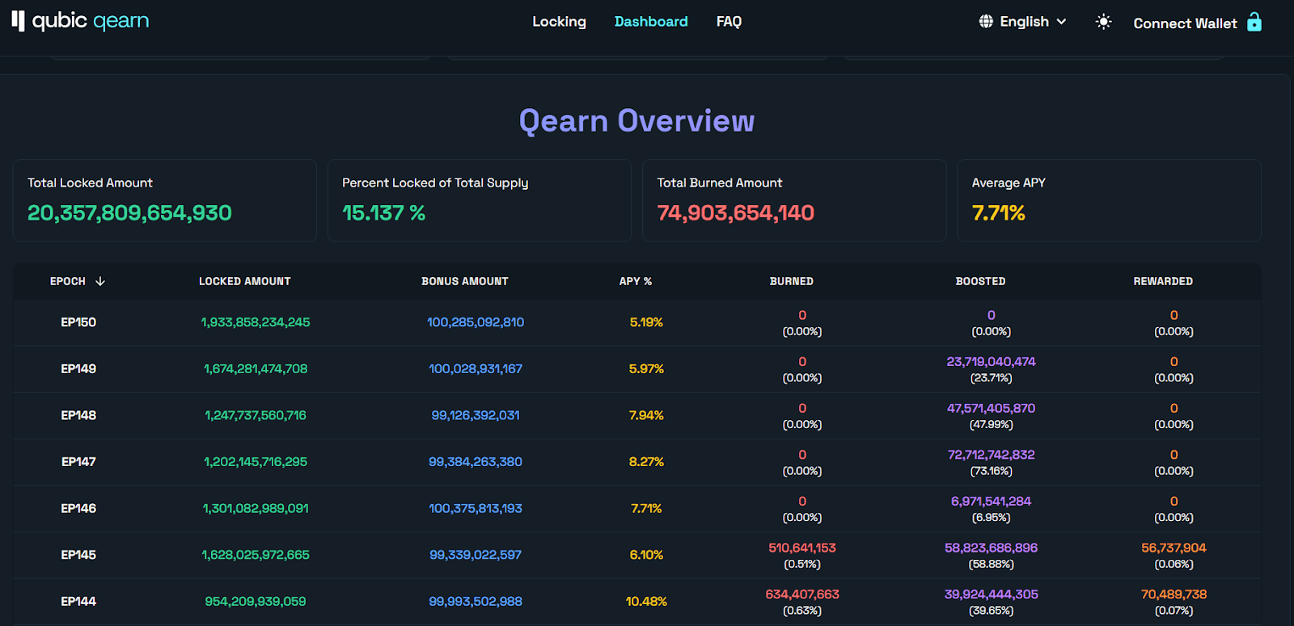Select the EP149 epoch row label

(x=78, y=369)
